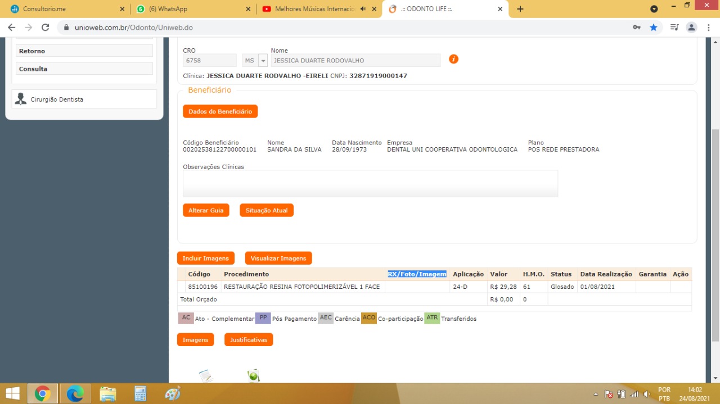Reload the page with the refresh icon
Screen dimensions: 720x404
coord(46,28)
